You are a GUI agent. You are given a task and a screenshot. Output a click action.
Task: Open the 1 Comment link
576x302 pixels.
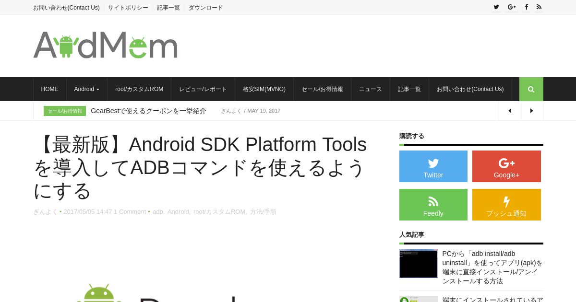click(130, 211)
